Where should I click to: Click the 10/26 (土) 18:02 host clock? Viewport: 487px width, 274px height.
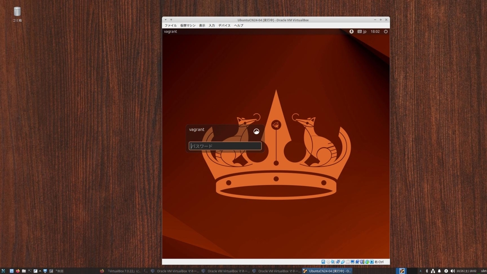pyautogui.click(x=466, y=271)
